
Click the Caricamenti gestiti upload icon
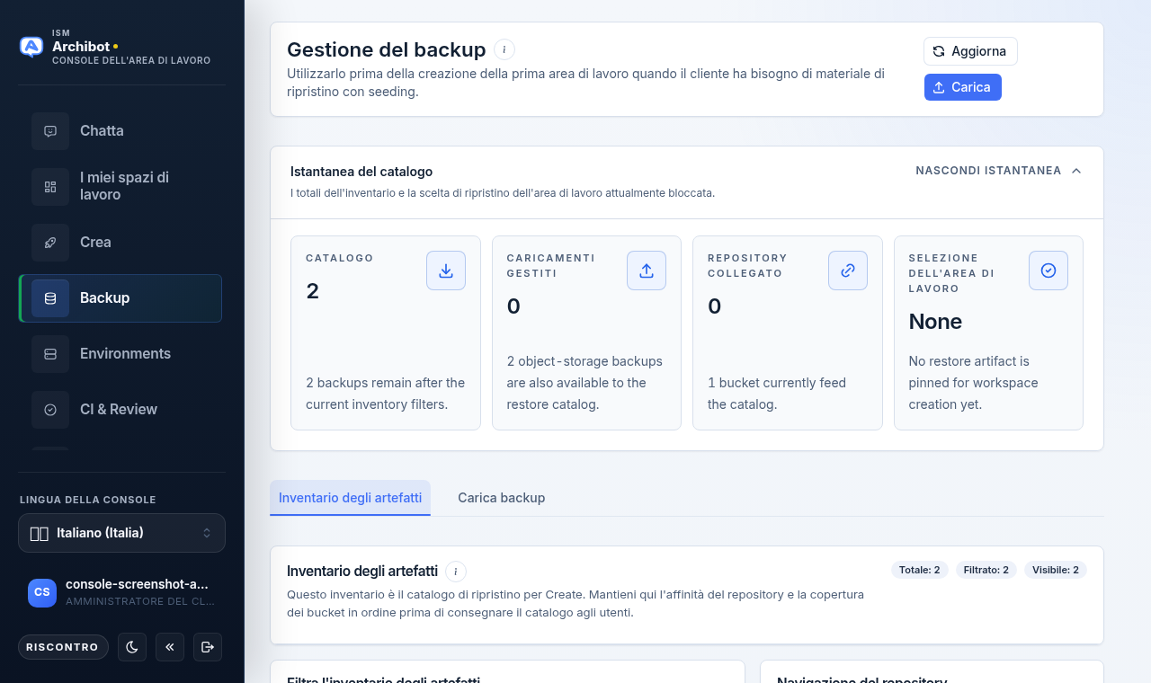pos(647,271)
